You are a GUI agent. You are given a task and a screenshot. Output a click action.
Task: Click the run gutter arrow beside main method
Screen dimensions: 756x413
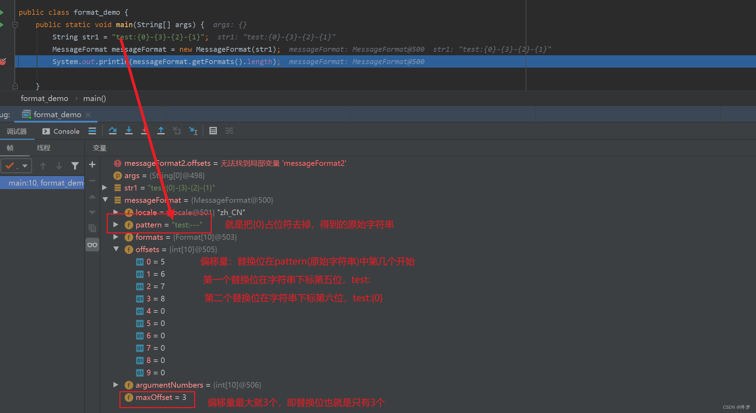pos(2,25)
